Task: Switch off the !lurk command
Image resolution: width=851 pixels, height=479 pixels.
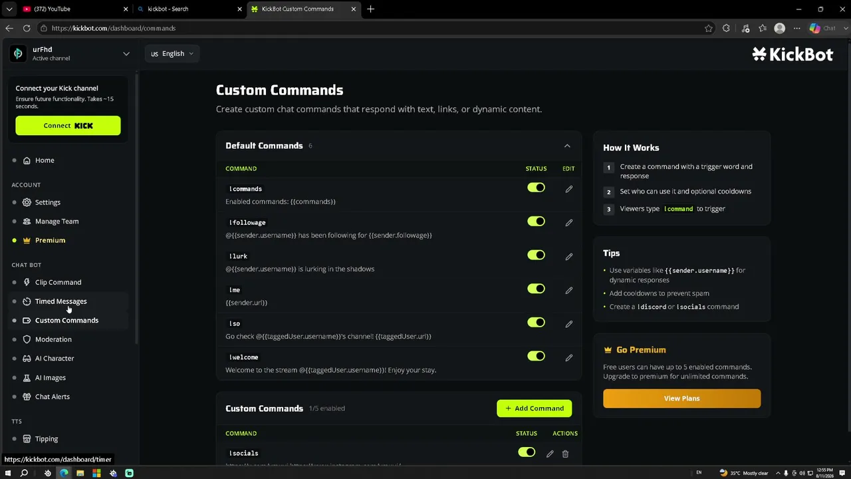Action: (536, 255)
